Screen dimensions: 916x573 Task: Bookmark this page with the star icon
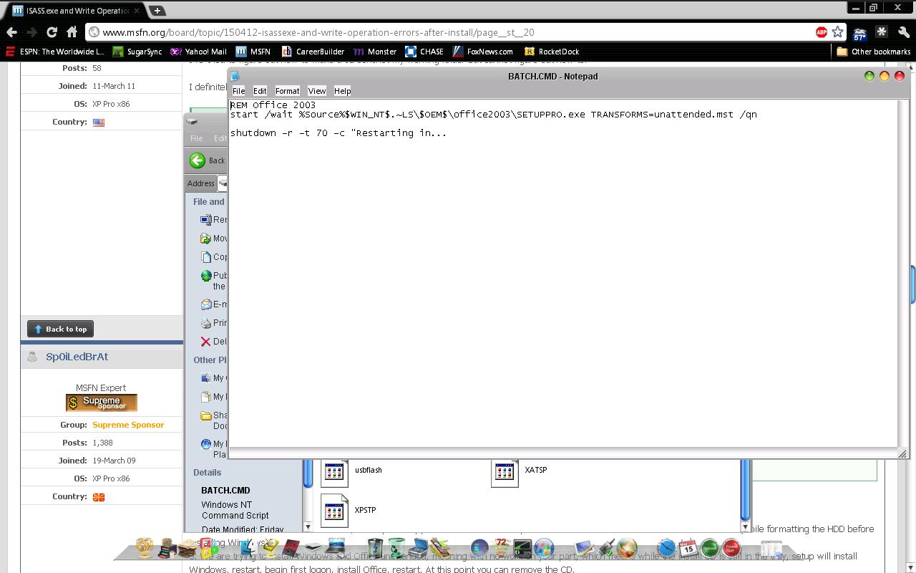[837, 32]
